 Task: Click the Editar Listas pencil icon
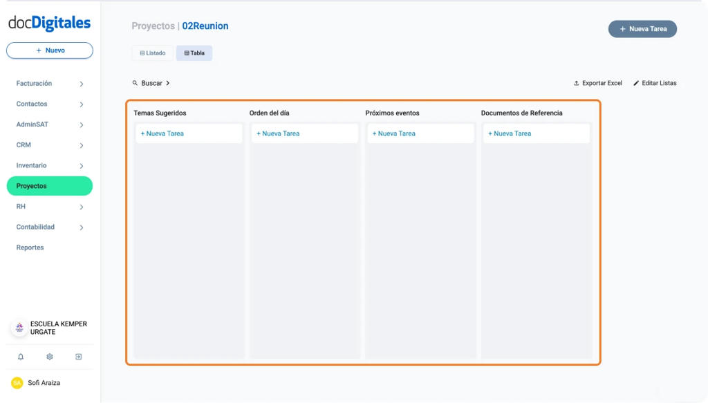click(636, 82)
